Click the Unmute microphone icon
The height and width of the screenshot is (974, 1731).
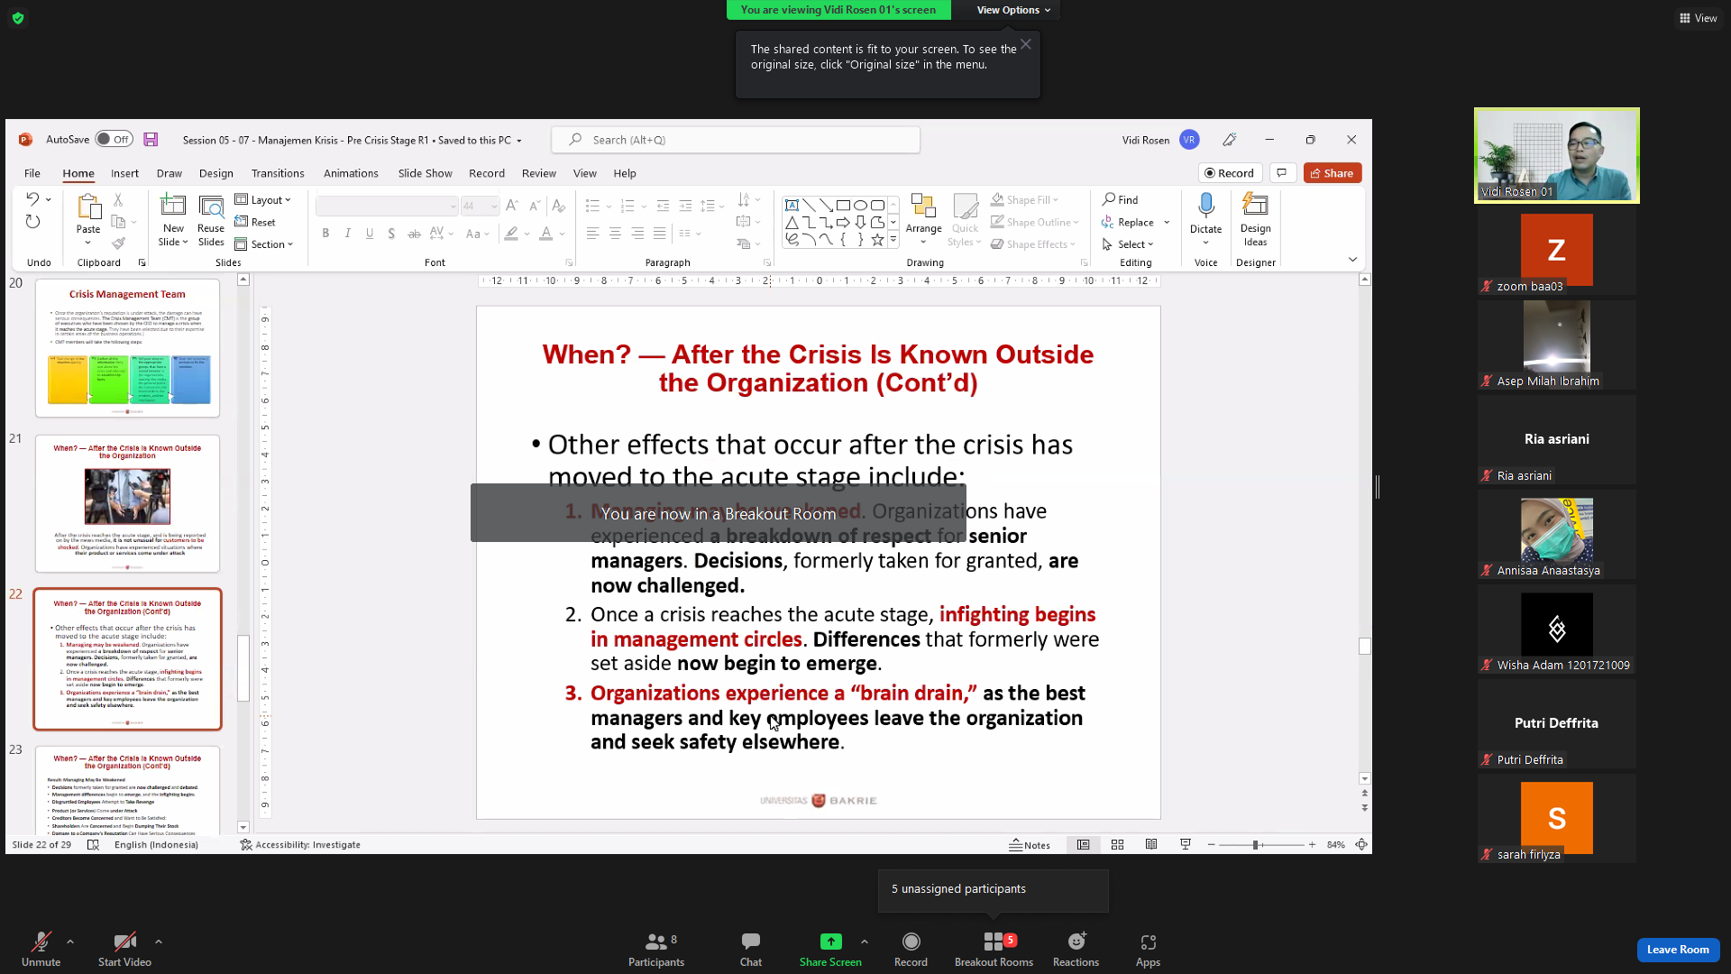(41, 942)
